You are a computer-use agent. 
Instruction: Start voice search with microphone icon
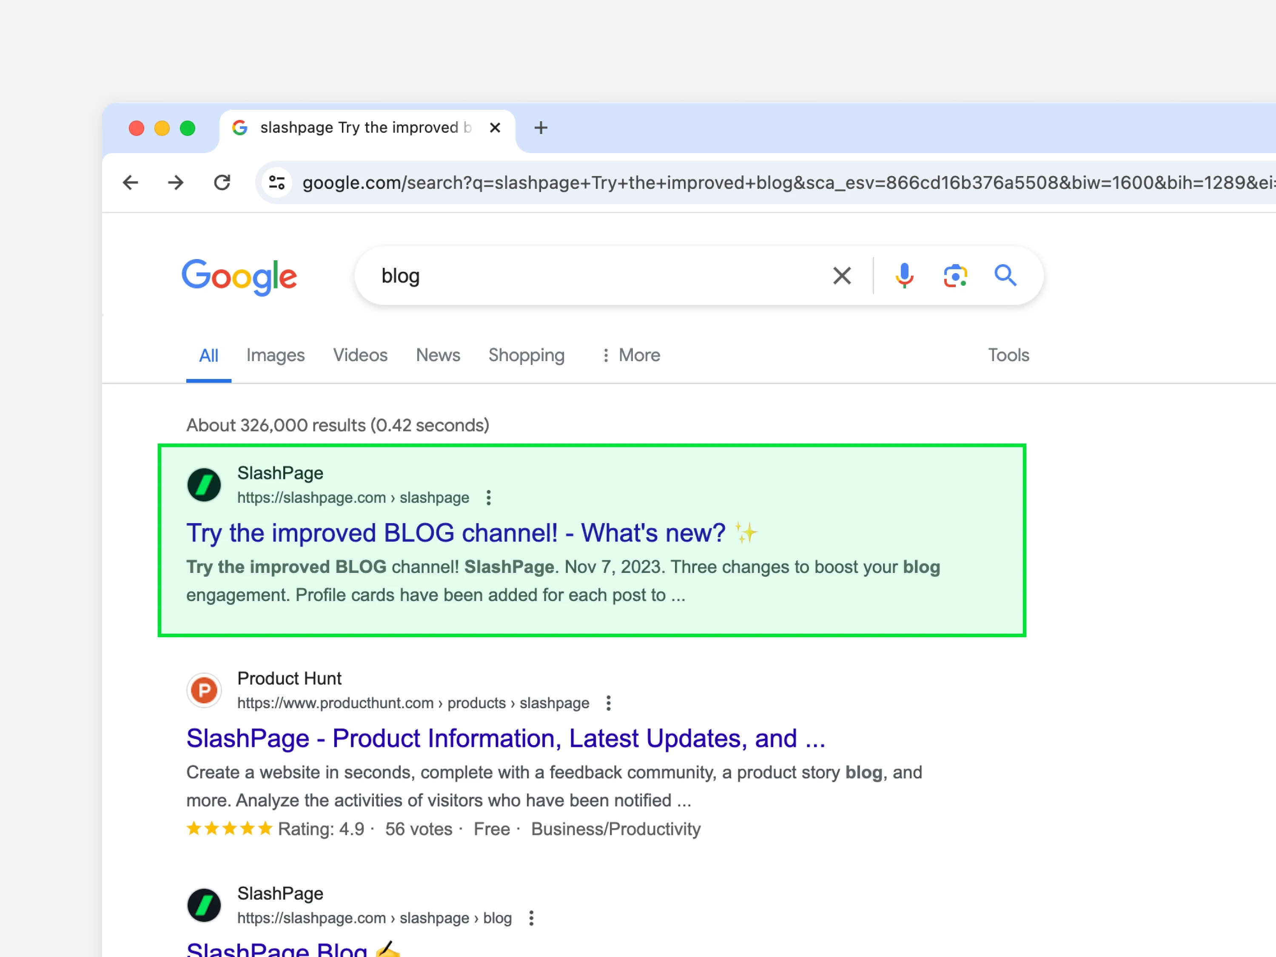coord(905,276)
